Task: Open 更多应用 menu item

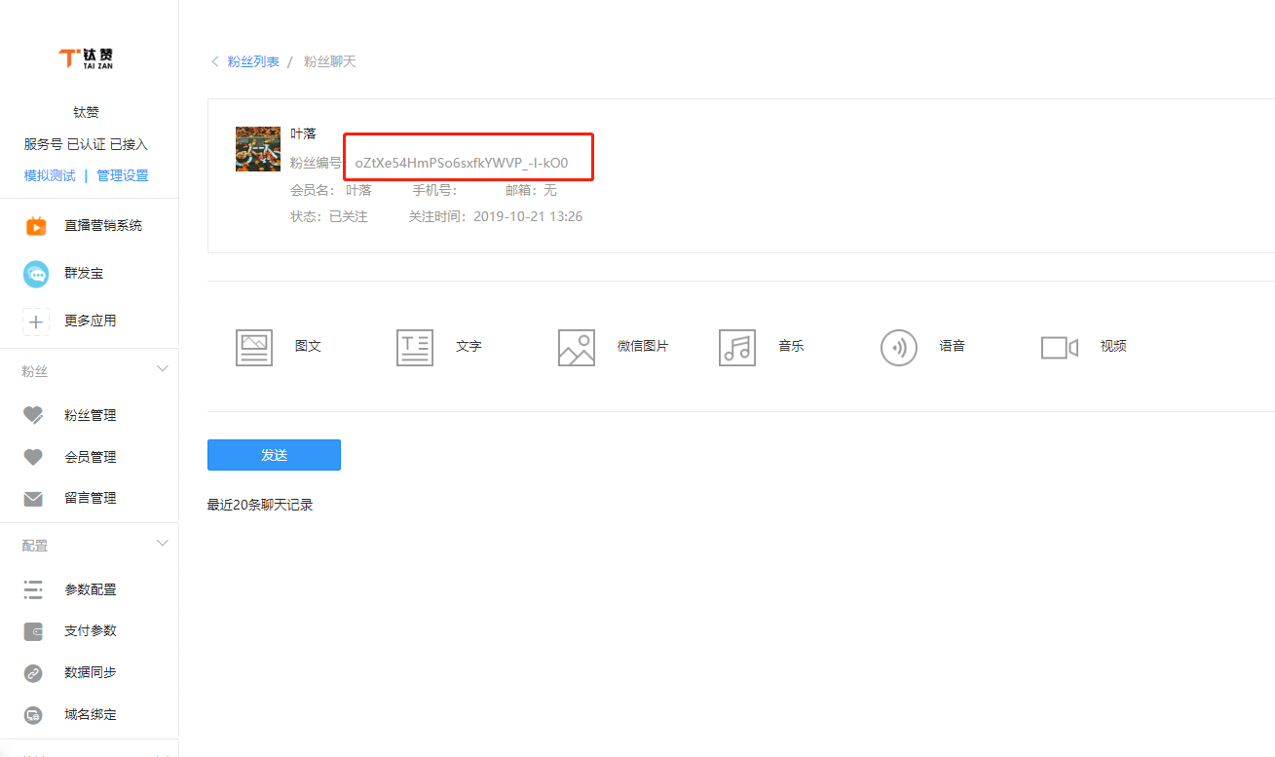Action: [x=89, y=322]
